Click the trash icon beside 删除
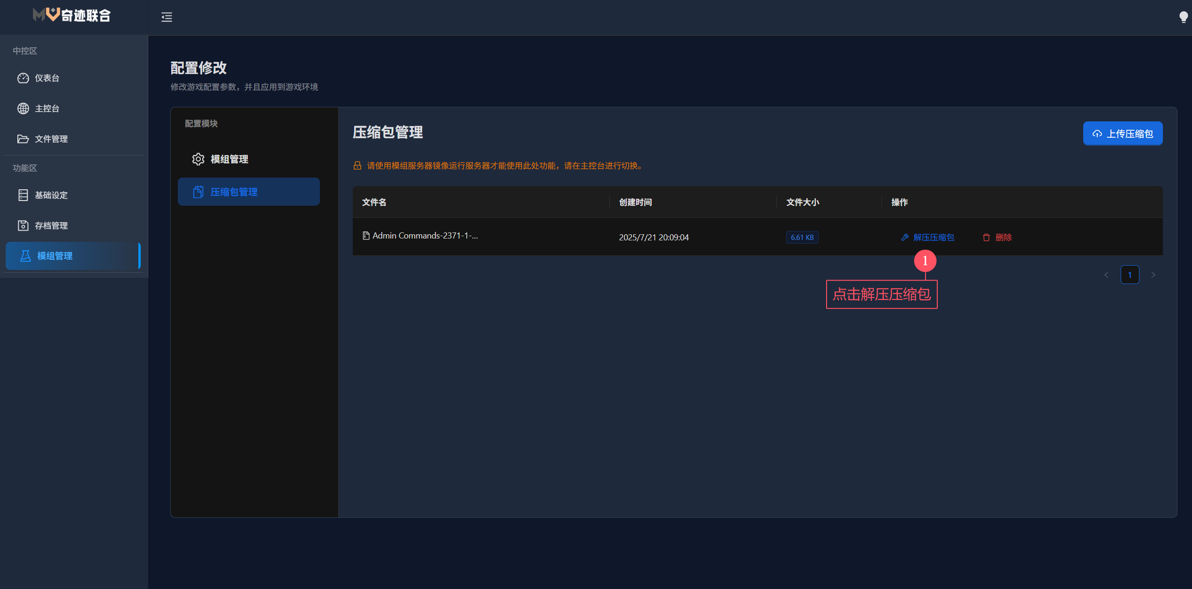This screenshot has height=589, width=1192. point(986,238)
